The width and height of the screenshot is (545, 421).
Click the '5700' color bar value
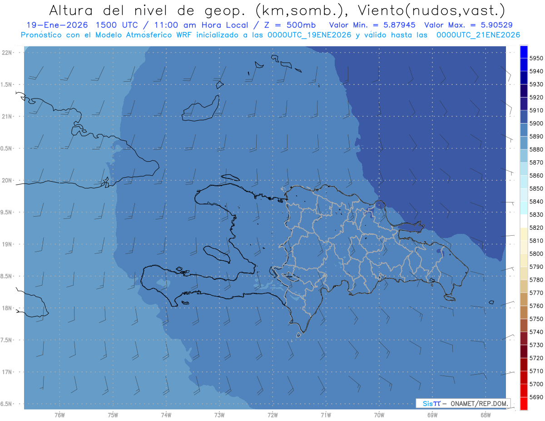(x=536, y=384)
